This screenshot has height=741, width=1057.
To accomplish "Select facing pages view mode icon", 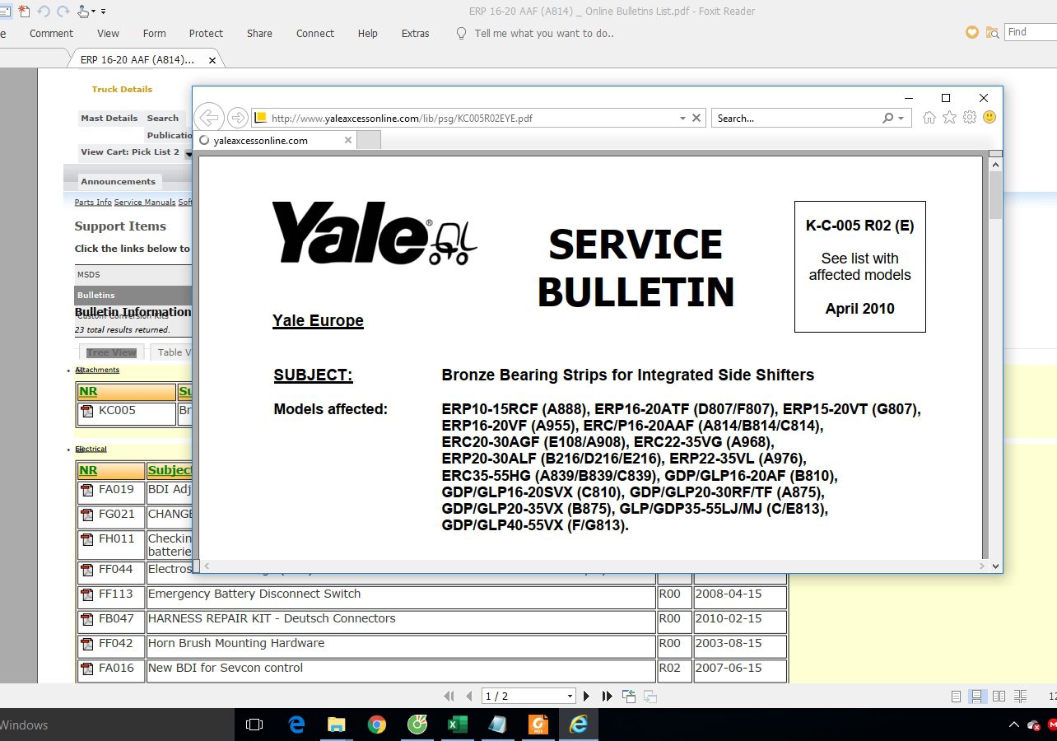I will coord(999,696).
